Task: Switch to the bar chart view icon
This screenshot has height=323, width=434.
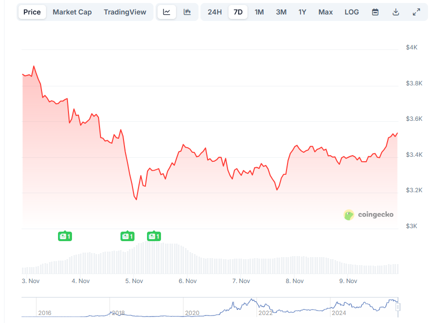Action: (187, 11)
